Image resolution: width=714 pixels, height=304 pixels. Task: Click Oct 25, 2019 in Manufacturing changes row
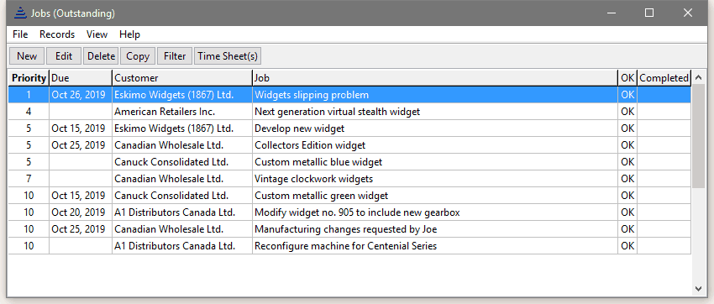tap(81, 229)
